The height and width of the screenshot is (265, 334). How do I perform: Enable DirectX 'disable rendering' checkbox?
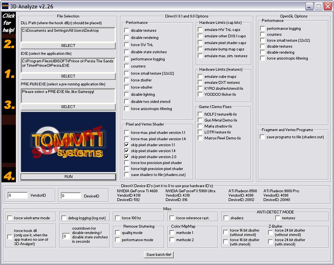127,37
